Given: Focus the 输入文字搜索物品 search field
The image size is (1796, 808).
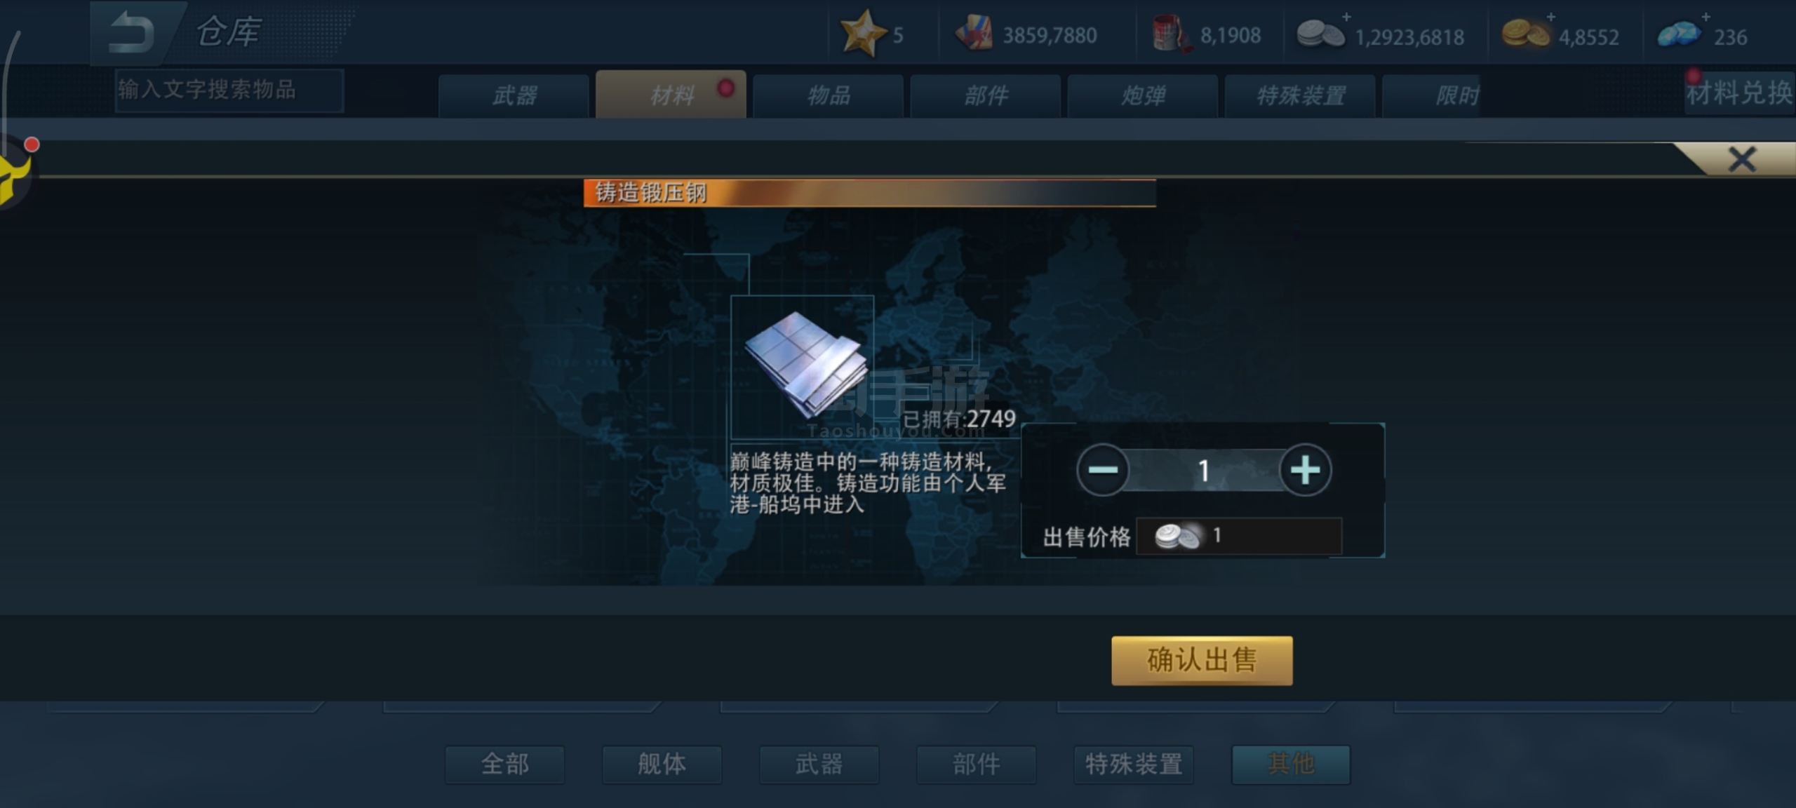Looking at the screenshot, I should (x=229, y=90).
